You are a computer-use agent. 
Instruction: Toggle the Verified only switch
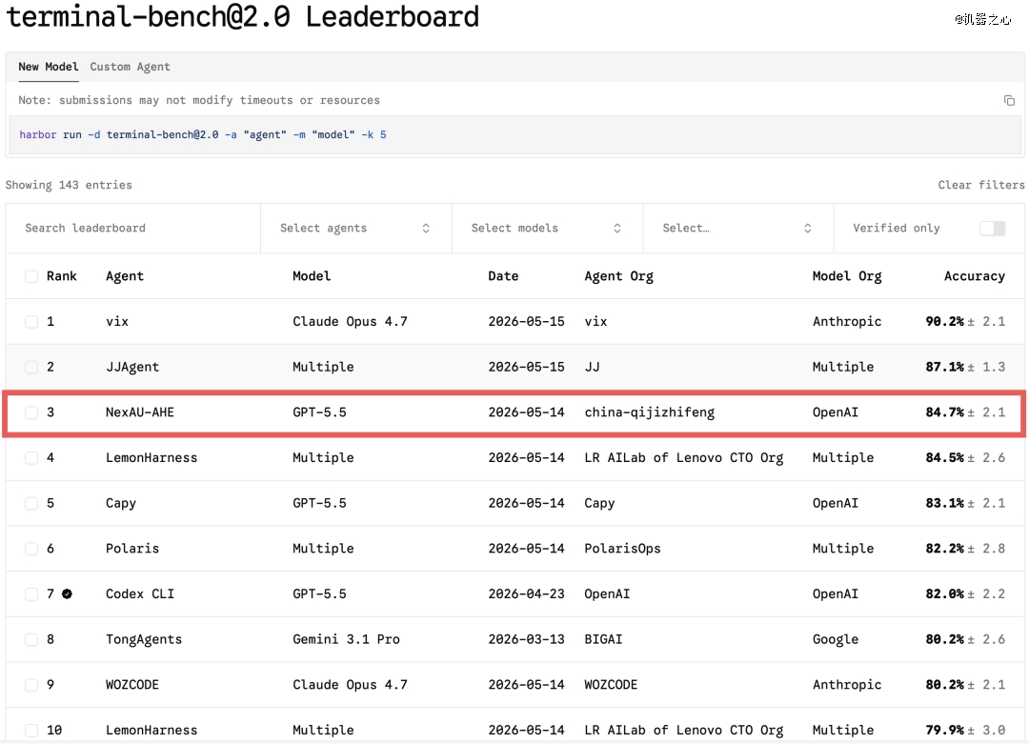(x=992, y=229)
